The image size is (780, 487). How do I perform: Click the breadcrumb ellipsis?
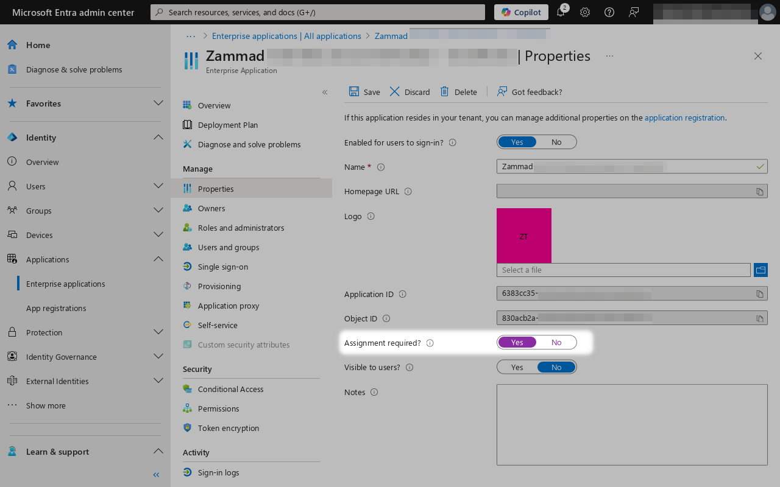191,36
